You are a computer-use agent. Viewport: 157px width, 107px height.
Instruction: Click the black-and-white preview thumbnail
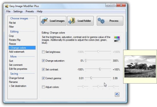tap(140, 66)
